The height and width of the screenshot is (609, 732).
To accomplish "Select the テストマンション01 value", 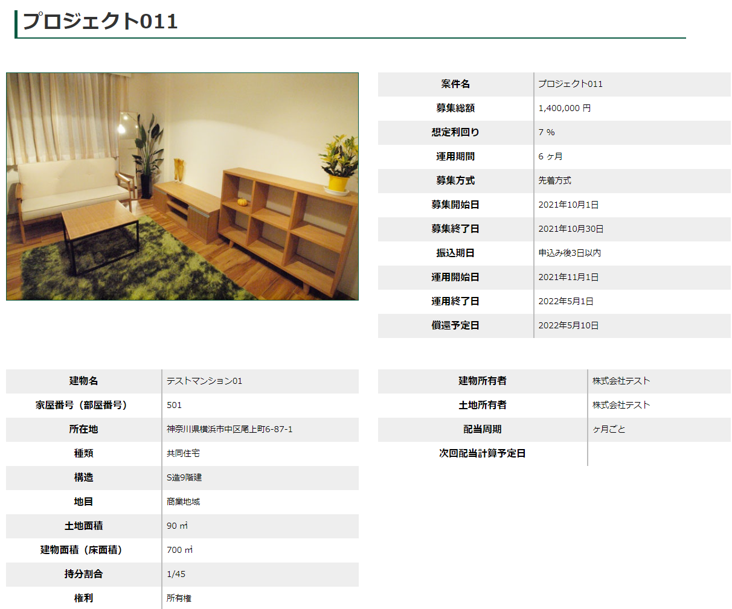I will [x=204, y=381].
